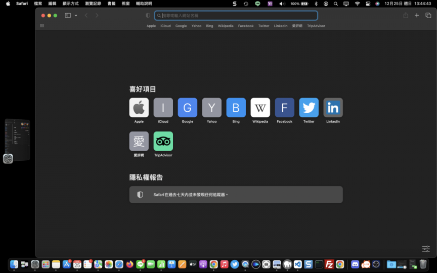Open Wikipedia in the favorites bar
This screenshot has width=437, height=273.
(226, 26)
